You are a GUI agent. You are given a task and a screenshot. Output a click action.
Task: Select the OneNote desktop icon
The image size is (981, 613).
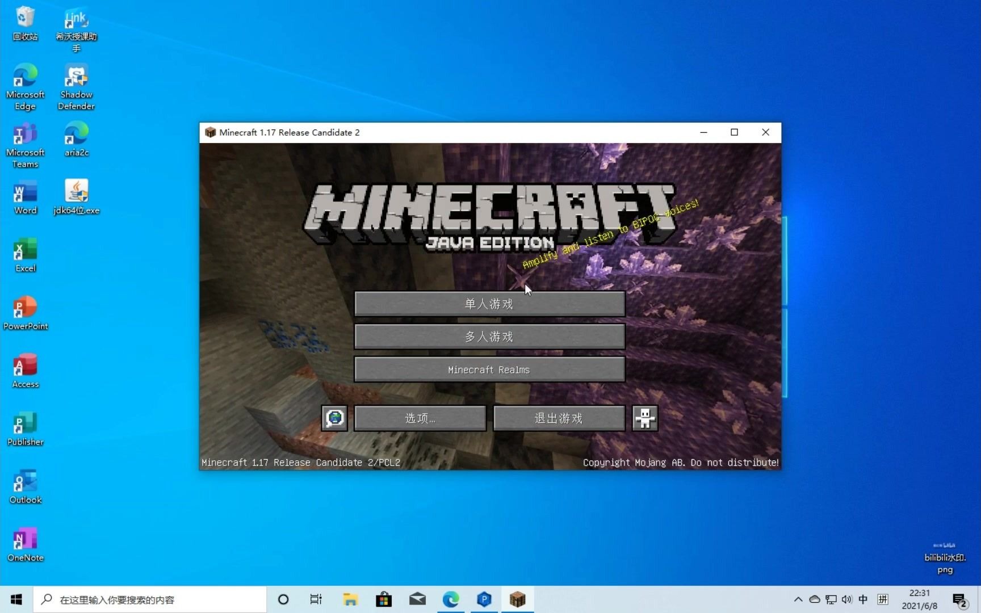point(25,545)
